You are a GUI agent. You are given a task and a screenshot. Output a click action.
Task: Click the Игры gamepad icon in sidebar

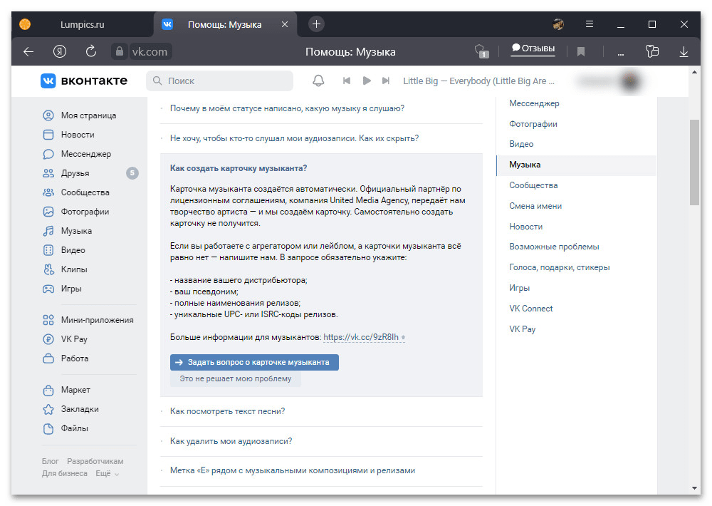(x=48, y=289)
